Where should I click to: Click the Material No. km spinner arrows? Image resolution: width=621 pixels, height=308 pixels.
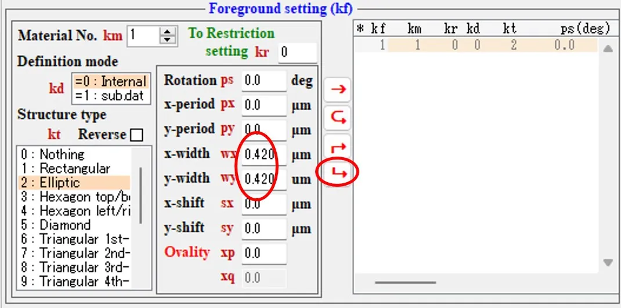click(x=168, y=35)
